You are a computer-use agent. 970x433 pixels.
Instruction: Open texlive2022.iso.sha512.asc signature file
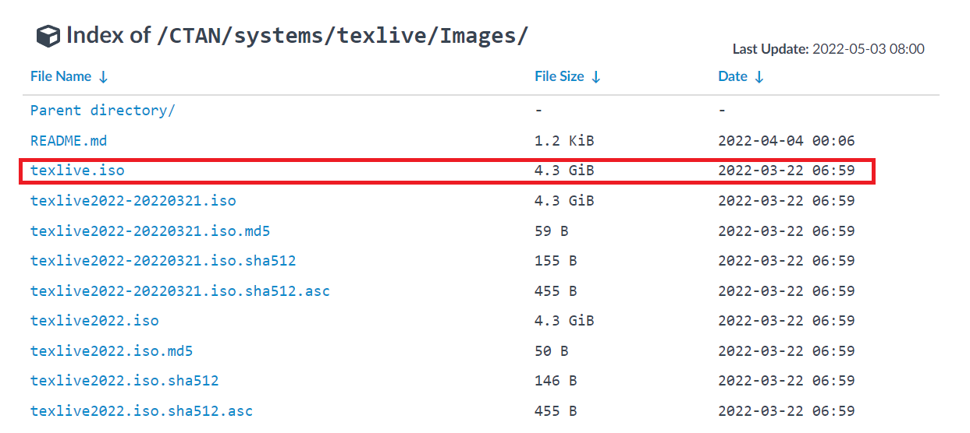point(141,411)
